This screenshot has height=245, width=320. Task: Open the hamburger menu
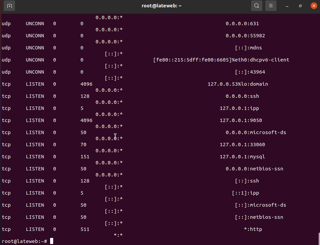(271, 6)
